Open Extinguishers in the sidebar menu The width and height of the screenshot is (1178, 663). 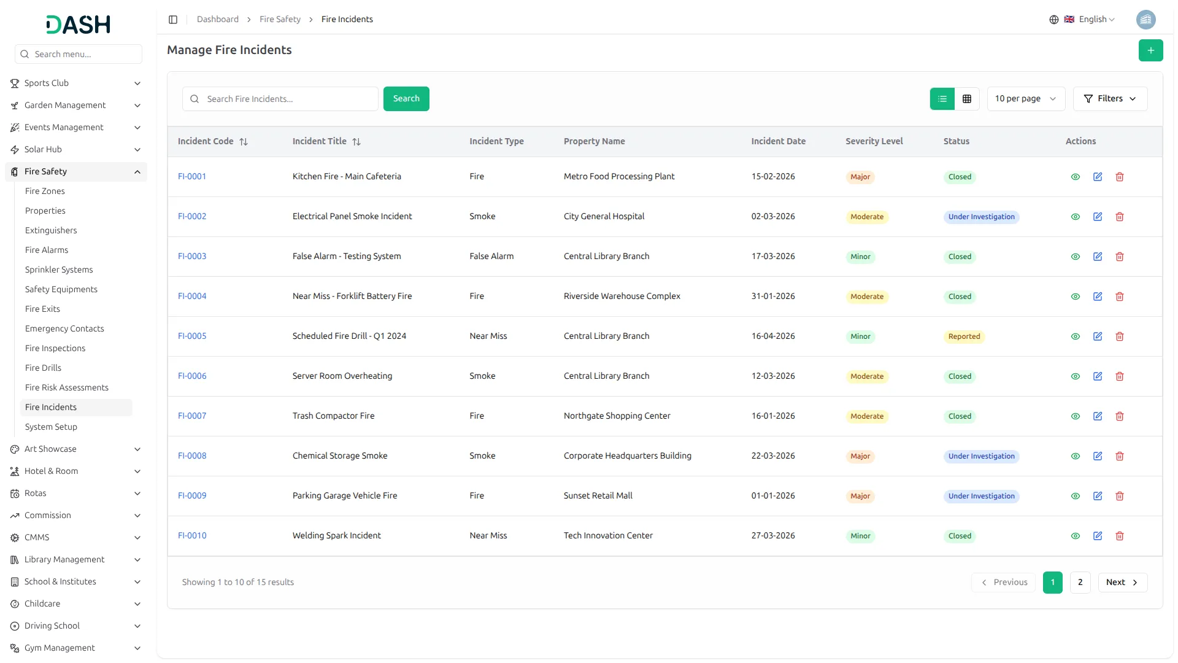(x=51, y=230)
